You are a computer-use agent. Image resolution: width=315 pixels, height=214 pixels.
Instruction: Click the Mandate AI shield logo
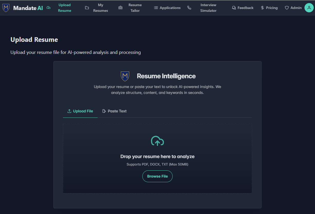tap(6, 7)
